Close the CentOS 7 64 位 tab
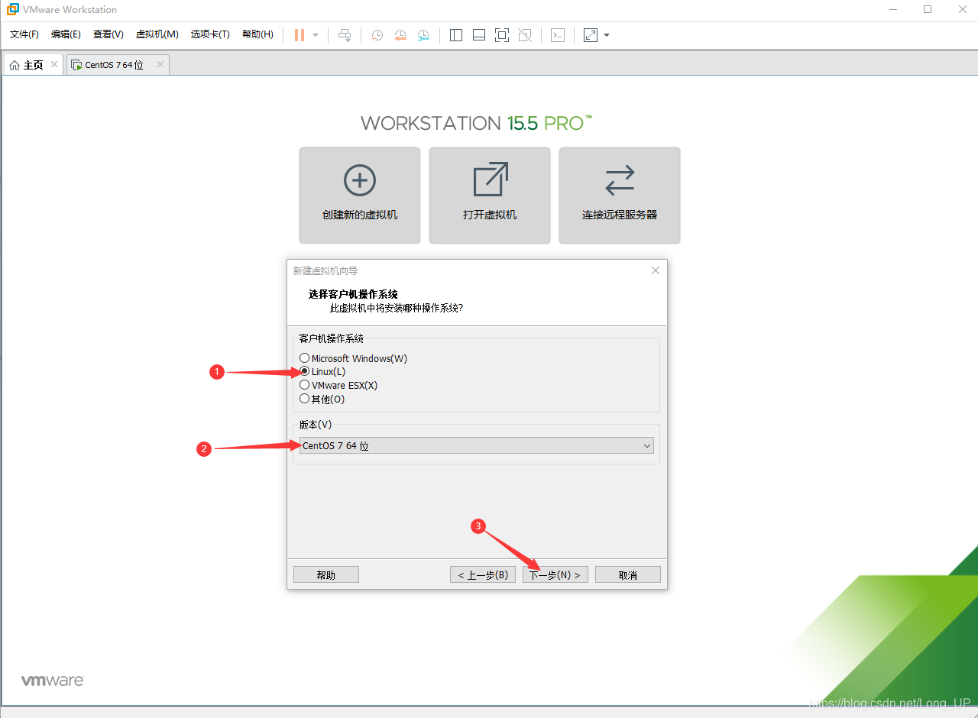This screenshot has width=978, height=718. (x=160, y=64)
